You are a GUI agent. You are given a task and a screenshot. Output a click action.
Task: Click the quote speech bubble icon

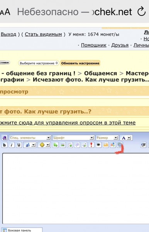tap(77, 145)
